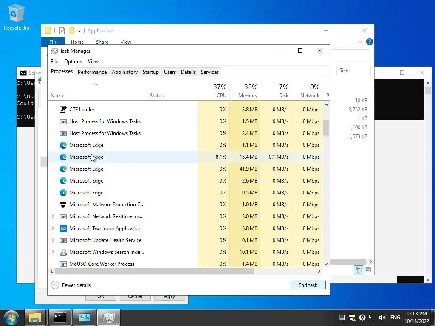Click the Windows Security tray icon
Image resolution: width=435 pixels, height=326 pixels.
[352, 318]
